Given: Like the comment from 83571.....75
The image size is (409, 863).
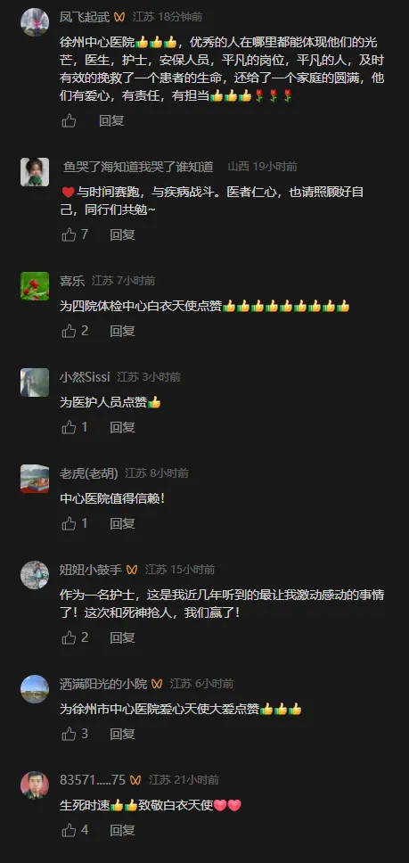Looking at the screenshot, I should click(x=69, y=830).
